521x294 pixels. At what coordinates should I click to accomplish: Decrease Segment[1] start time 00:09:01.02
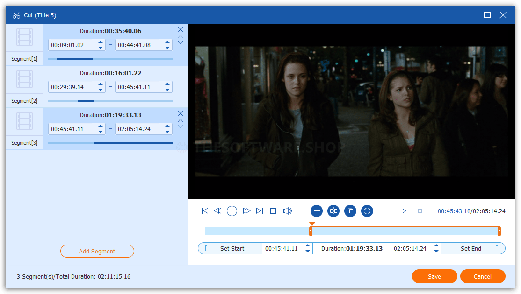click(101, 48)
